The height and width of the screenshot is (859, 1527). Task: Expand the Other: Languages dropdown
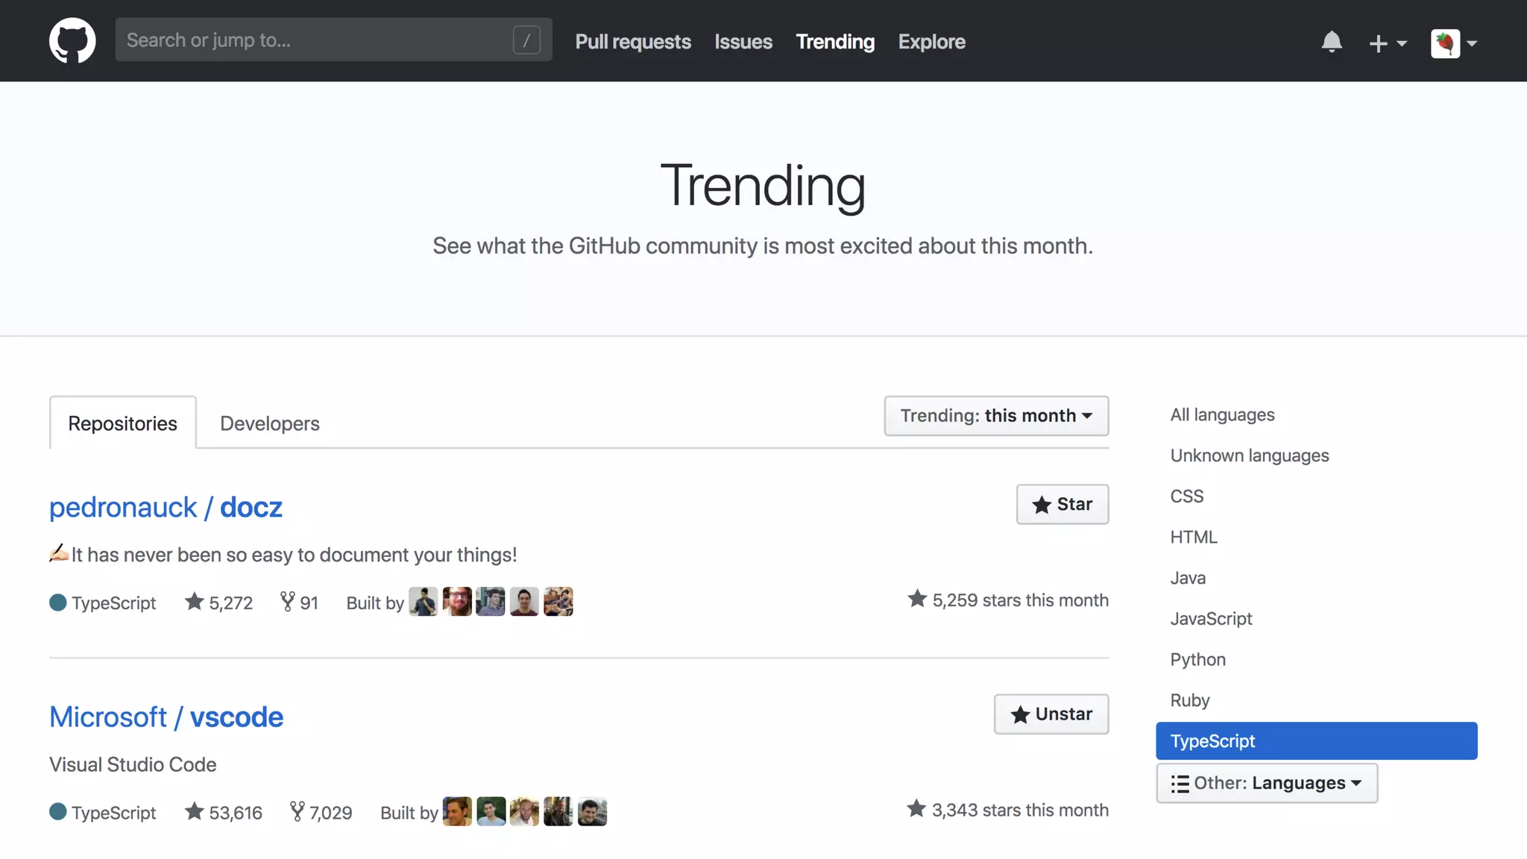(x=1266, y=783)
